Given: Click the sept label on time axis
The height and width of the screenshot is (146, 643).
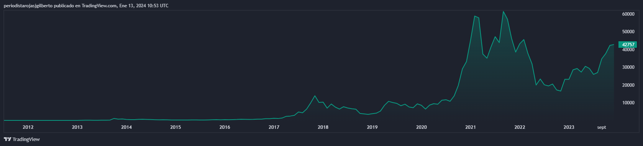Looking at the screenshot, I should click(x=602, y=128).
